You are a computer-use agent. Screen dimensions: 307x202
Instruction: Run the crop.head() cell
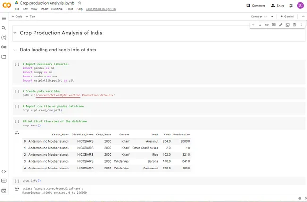pos(17,121)
